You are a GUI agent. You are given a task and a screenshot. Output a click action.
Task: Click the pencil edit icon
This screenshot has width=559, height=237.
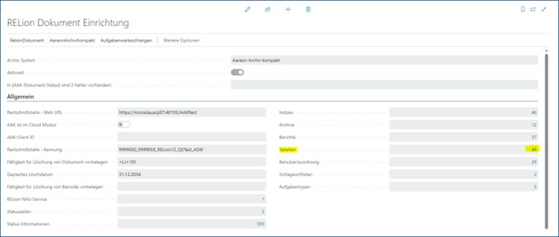pyautogui.click(x=247, y=10)
